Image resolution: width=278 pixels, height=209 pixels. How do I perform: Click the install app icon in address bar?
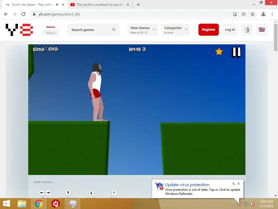(235, 14)
